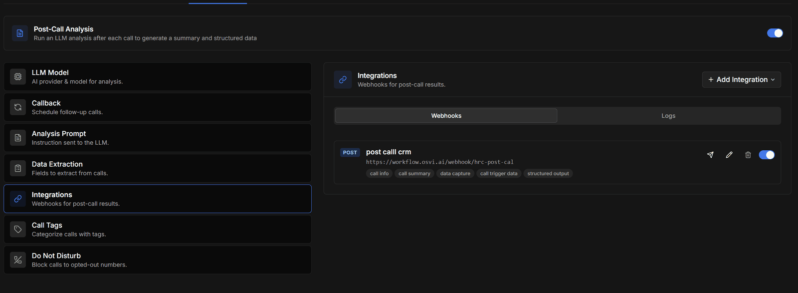798x293 pixels.
Task: Click the call summary tag
Action: click(414, 174)
